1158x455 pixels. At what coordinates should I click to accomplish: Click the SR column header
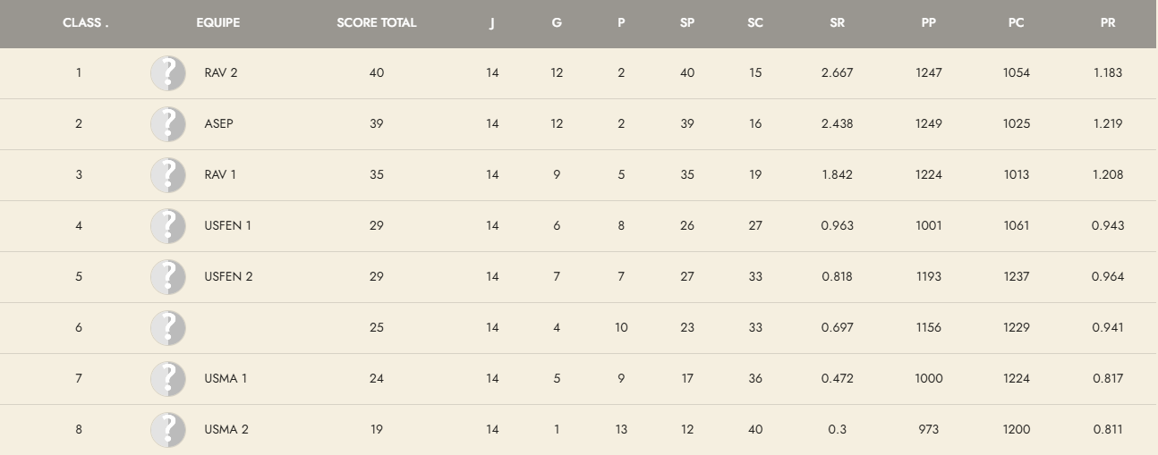(837, 23)
